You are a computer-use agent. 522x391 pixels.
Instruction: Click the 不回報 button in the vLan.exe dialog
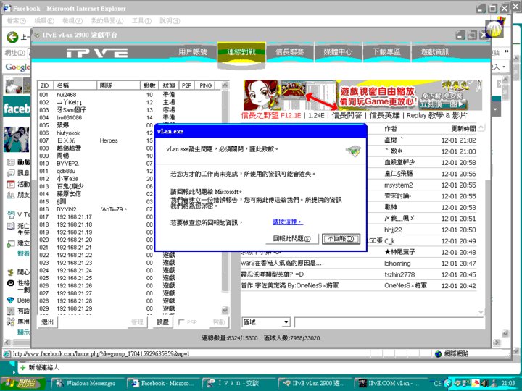coord(341,239)
